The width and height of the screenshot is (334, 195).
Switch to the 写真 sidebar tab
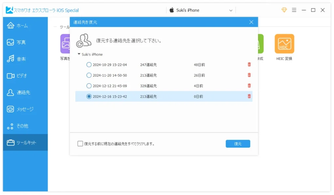click(x=25, y=42)
